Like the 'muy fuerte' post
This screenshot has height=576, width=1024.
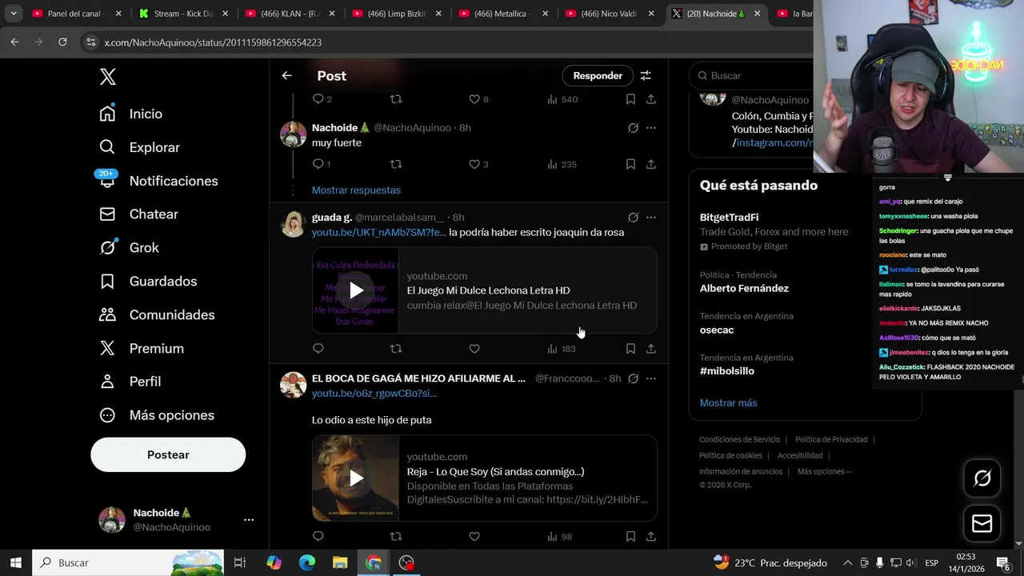click(x=474, y=164)
